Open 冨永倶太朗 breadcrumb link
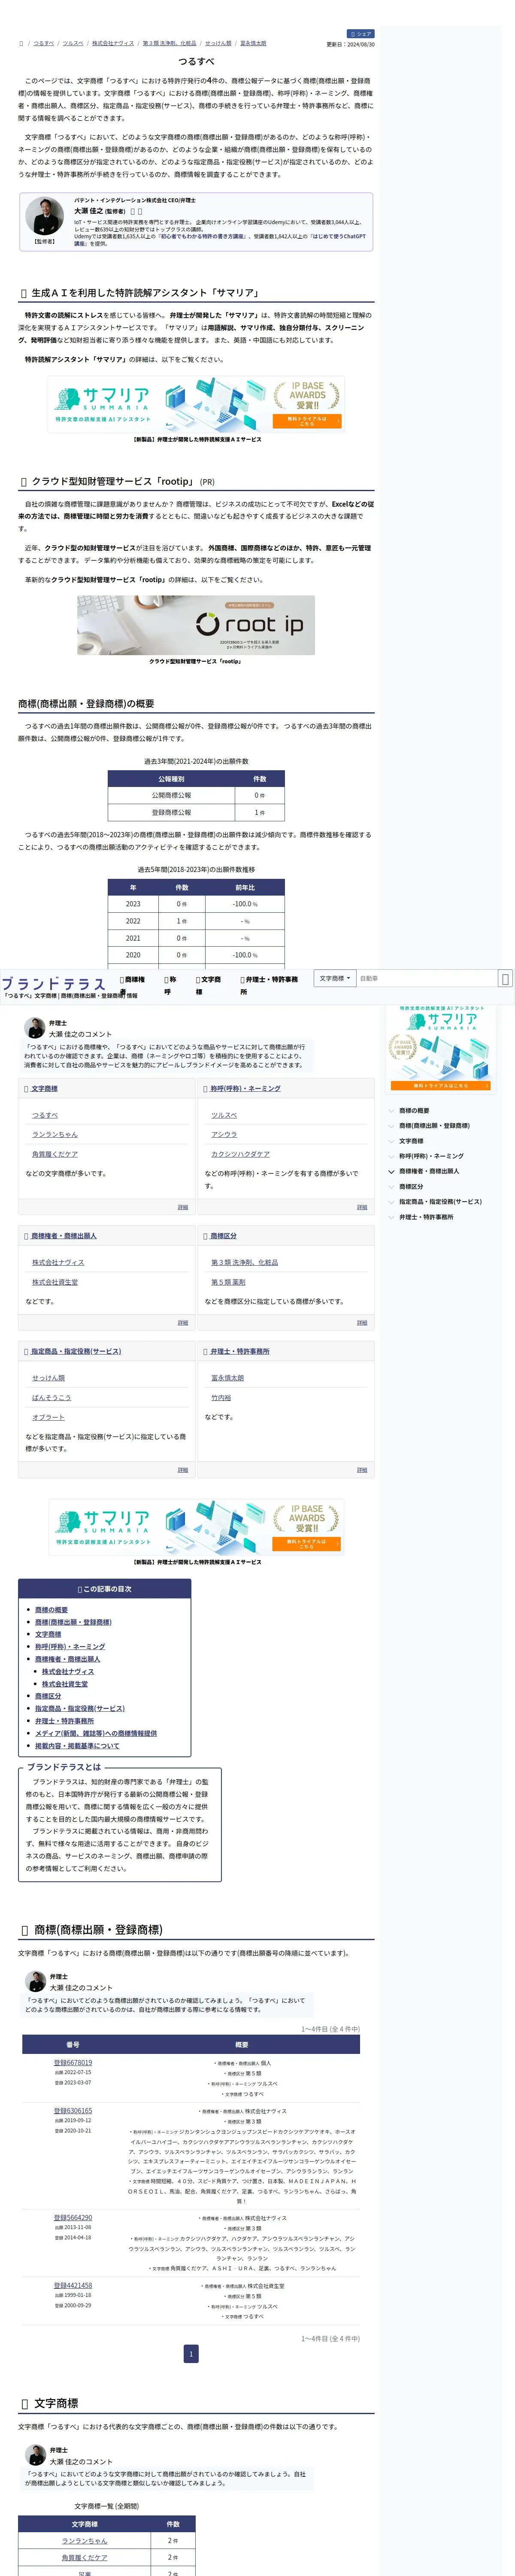Viewport: 515px width, 2576px height. pos(253,44)
